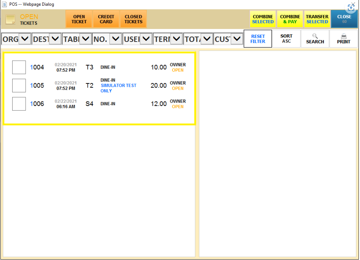Click the Reset Filter button

258,39
